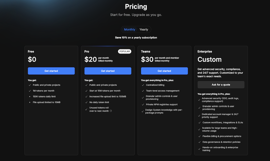Get started with the Pro plan
This screenshot has height=161, width=270.
108,71
